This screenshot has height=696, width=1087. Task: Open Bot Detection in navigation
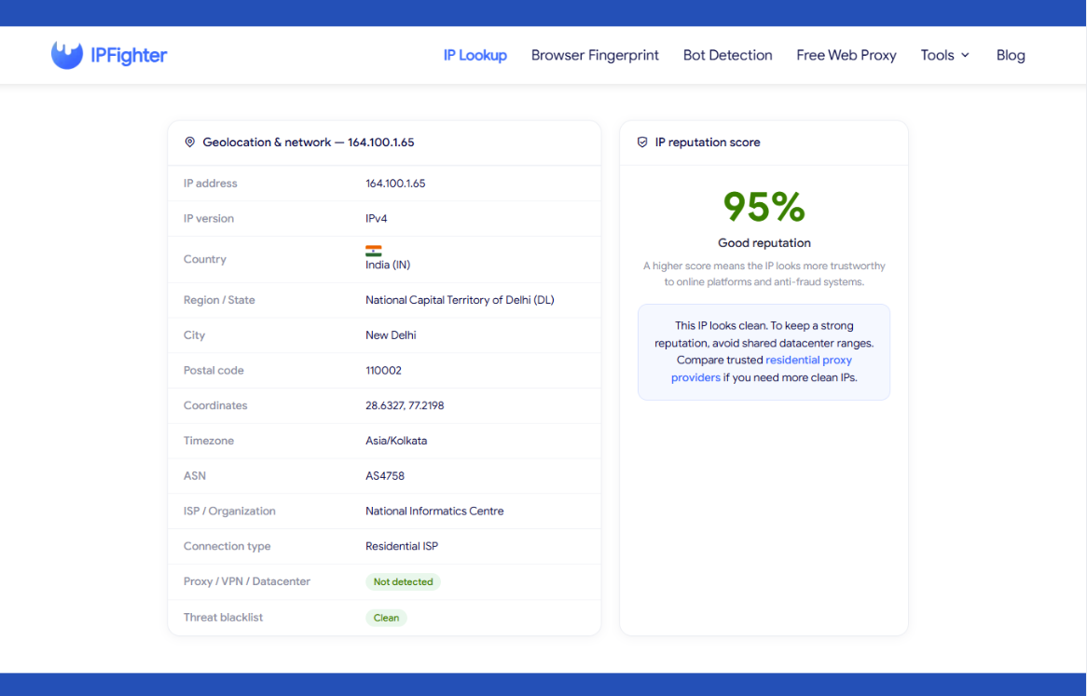[x=727, y=55]
